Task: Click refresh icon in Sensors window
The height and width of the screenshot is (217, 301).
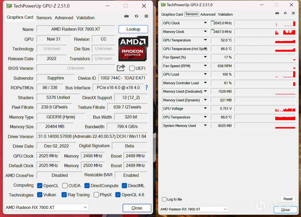Action: (x=285, y=13)
